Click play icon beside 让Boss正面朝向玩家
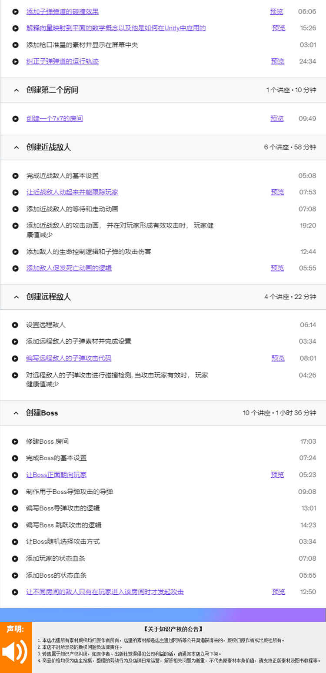326x673 pixels. point(16,475)
